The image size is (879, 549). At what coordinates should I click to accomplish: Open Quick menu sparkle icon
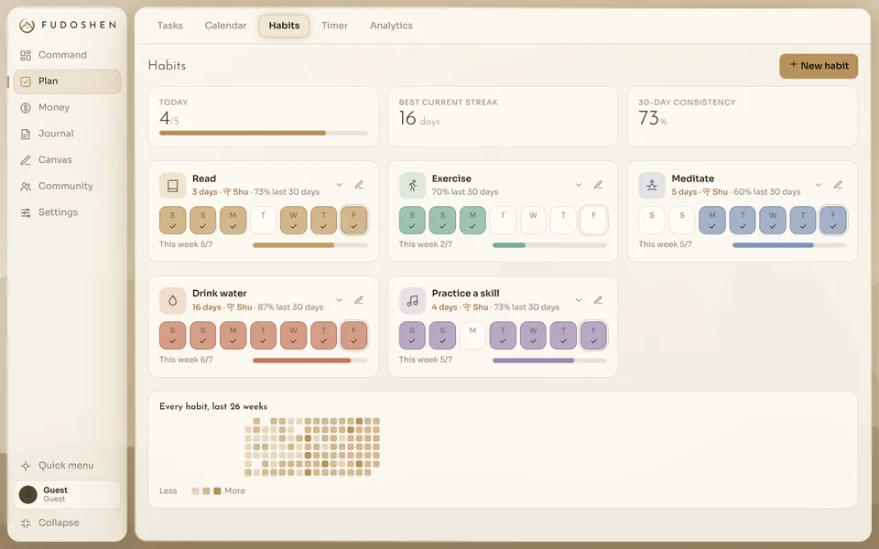pyautogui.click(x=26, y=466)
